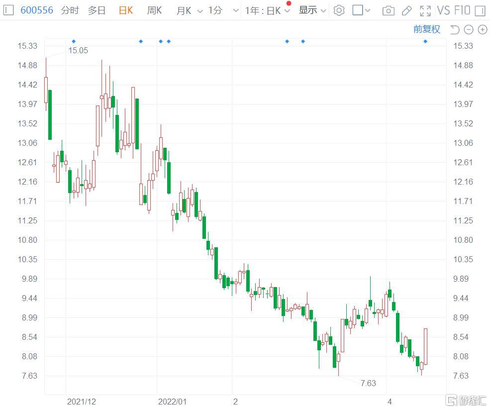Expand the dropdown arrow after 月K
Screen dimensions: 490x410
pyautogui.click(x=200, y=11)
